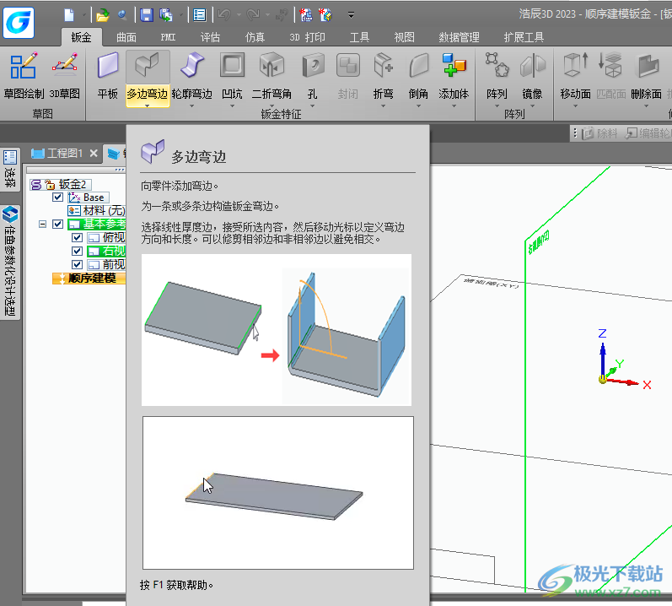672x606 pixels.
Task: Switch to the 视图 ribbon tab
Action: [x=404, y=37]
